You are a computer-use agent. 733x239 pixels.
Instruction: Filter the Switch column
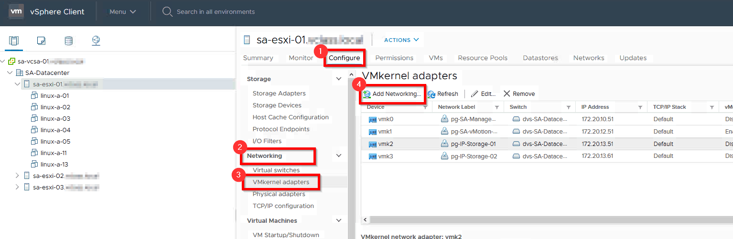(569, 107)
